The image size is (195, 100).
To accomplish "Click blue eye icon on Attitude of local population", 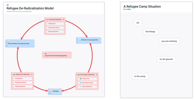I will (x=79, y=40).
